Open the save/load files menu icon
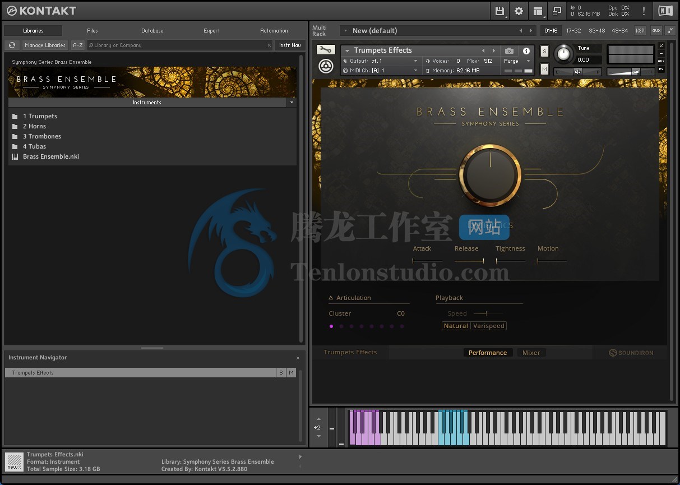Screen dimensions: 680x485 click(x=499, y=11)
